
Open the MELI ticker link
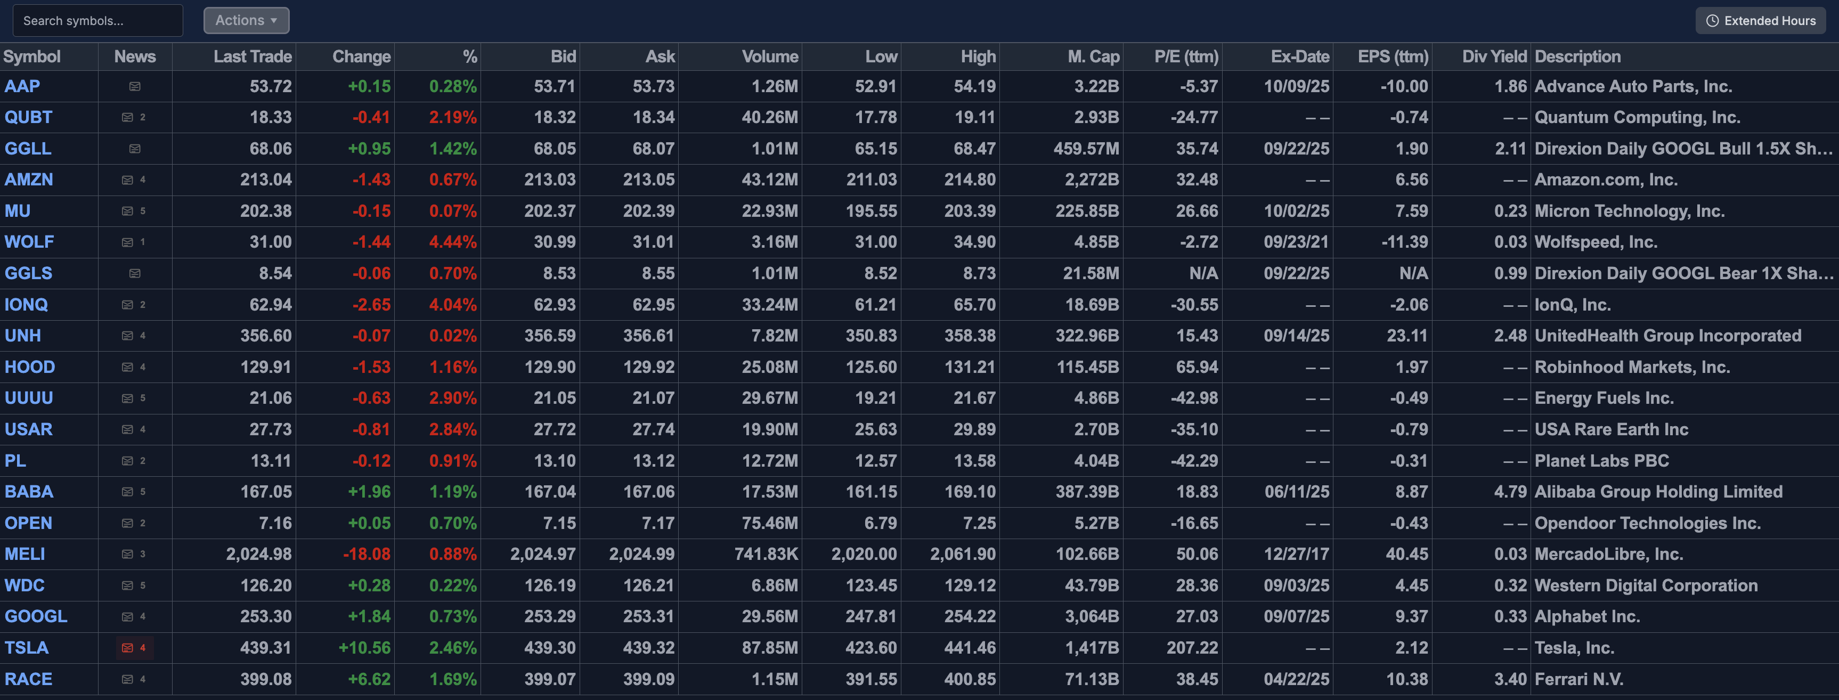[25, 555]
